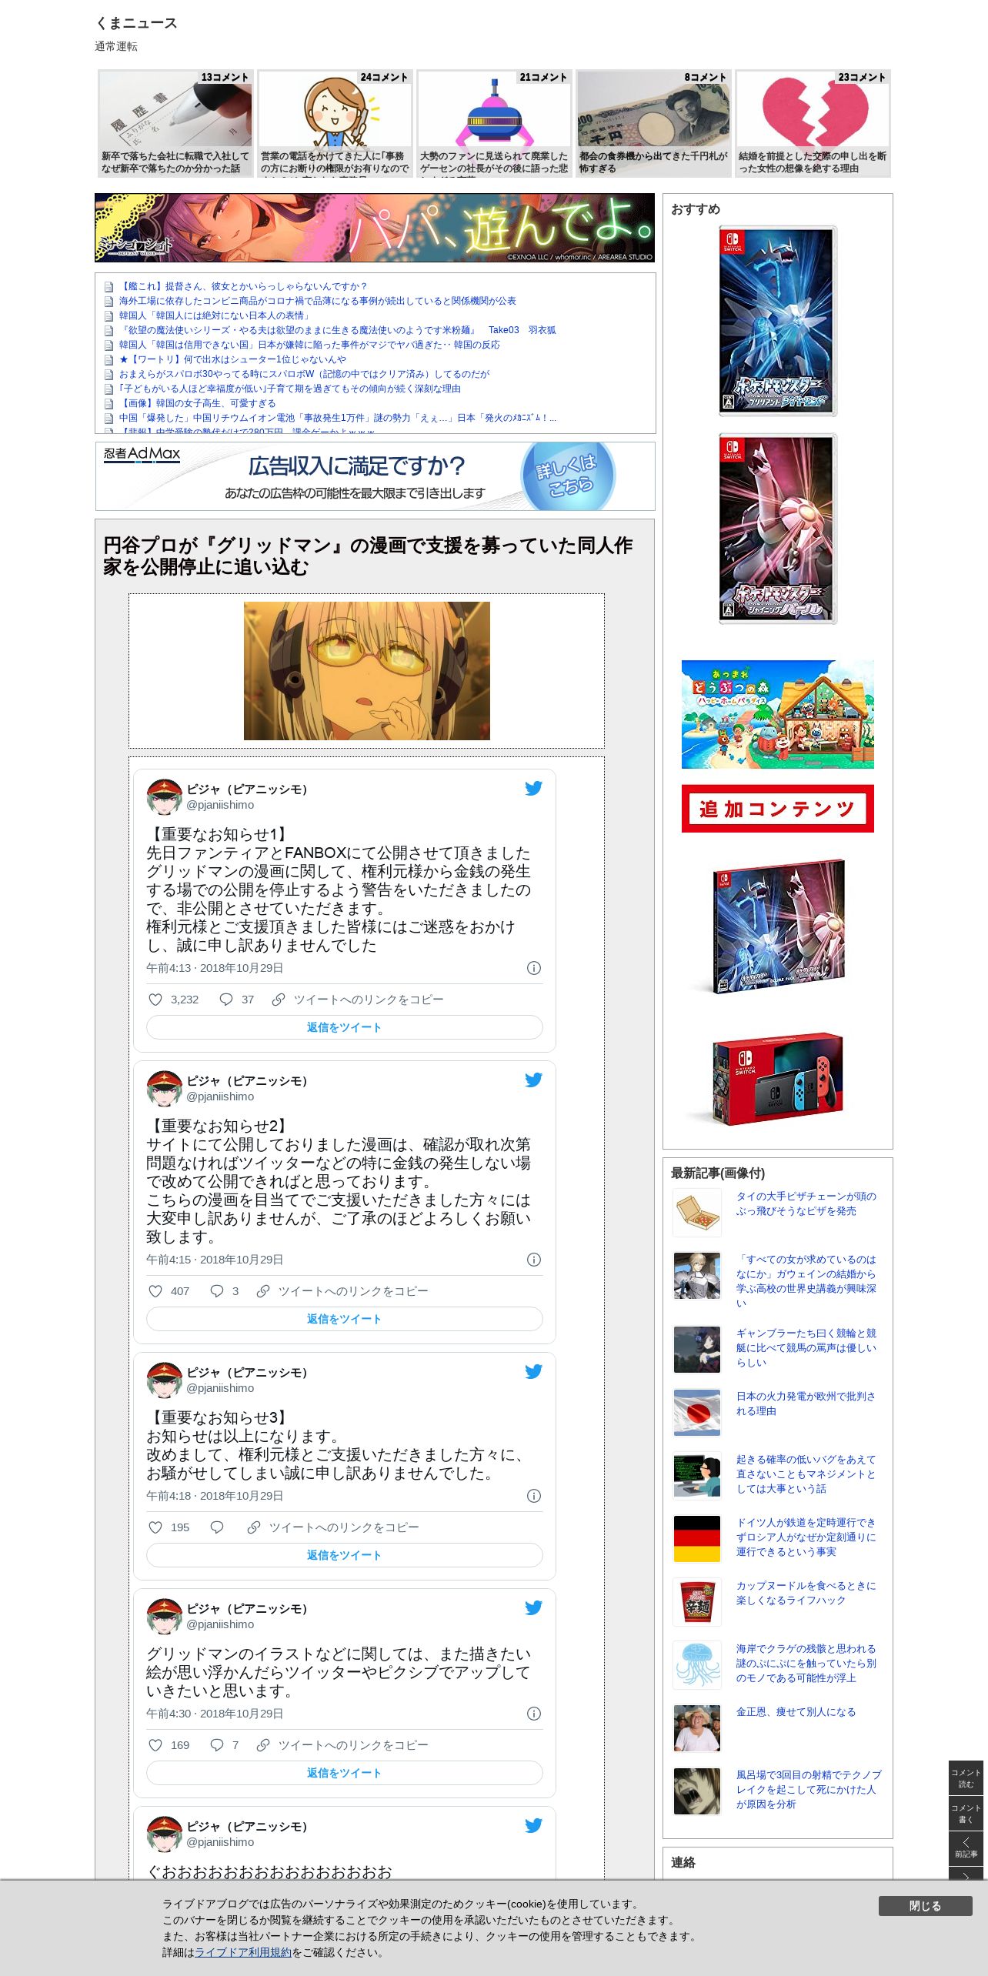Open 金正恩、痩せて別人になる link
The image size is (988, 1976).
796,1712
